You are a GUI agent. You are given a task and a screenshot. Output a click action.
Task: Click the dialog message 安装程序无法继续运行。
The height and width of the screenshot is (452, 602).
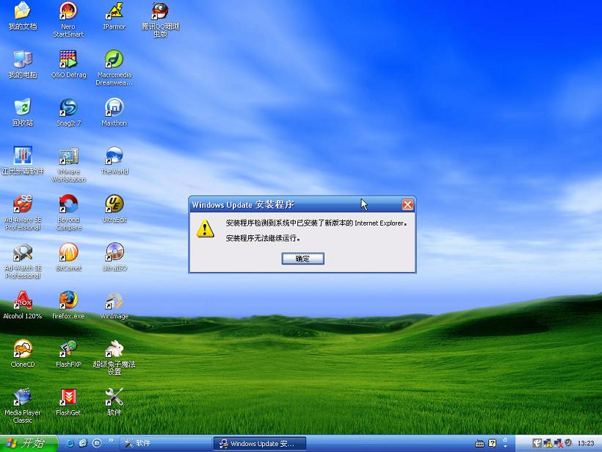coord(263,238)
